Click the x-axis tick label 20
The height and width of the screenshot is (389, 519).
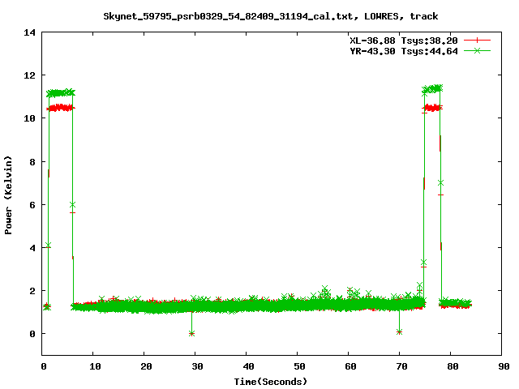point(146,366)
